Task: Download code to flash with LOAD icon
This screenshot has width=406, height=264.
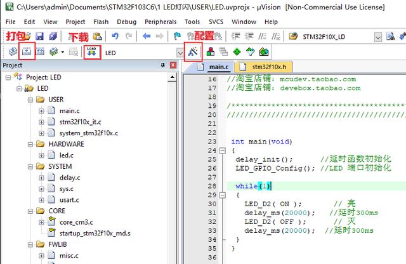Action: pyautogui.click(x=91, y=52)
